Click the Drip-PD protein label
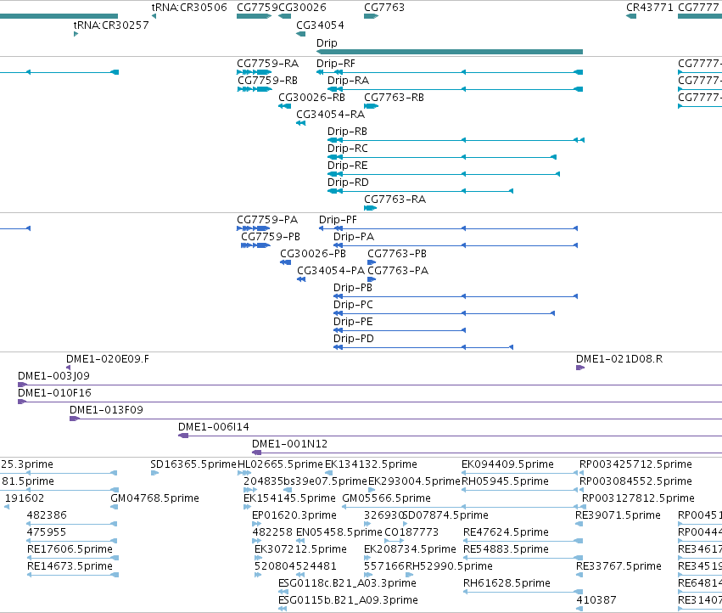 tap(354, 339)
